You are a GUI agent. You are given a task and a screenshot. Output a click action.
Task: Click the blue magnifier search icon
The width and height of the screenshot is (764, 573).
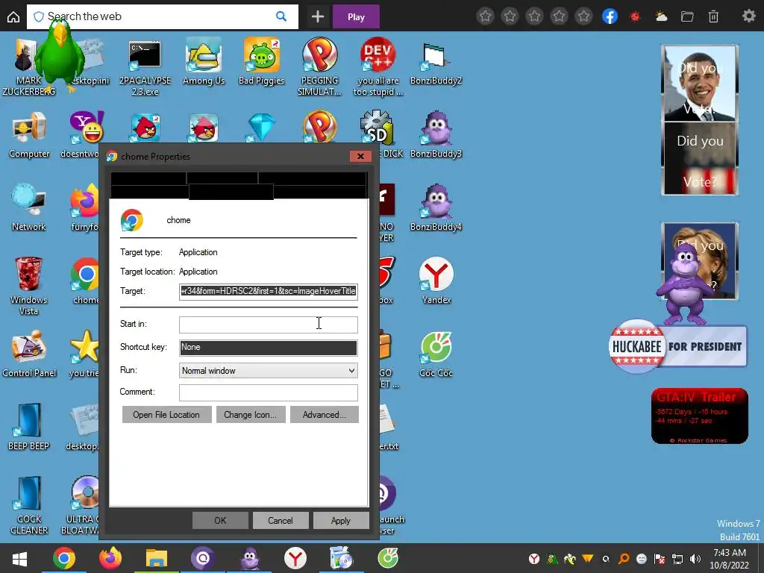pyautogui.click(x=281, y=16)
